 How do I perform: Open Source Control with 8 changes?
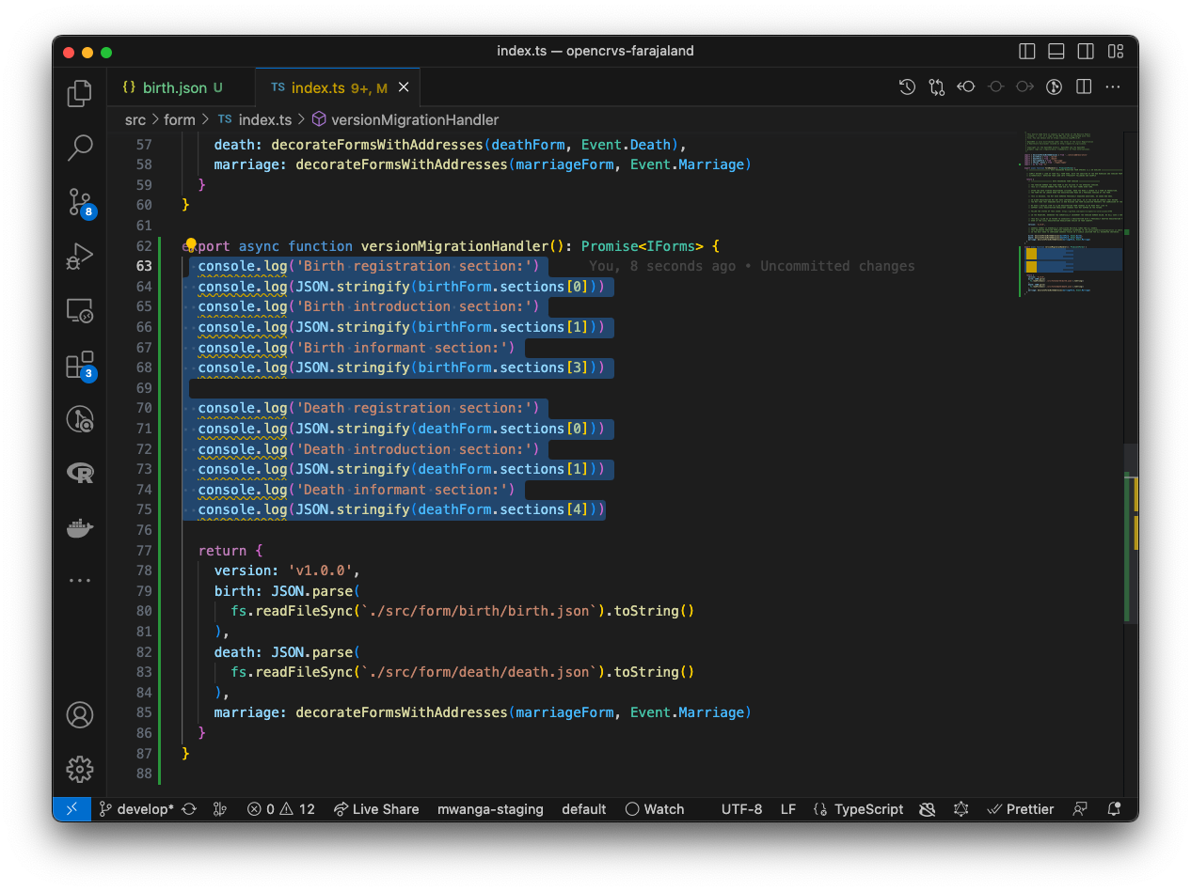80,201
